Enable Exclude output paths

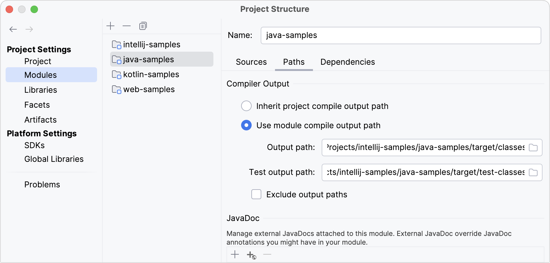tap(256, 194)
